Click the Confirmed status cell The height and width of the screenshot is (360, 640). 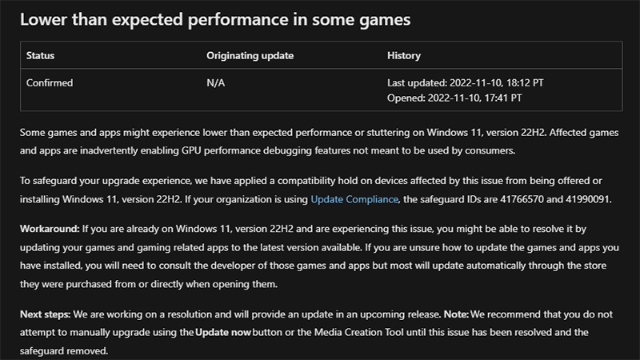pos(50,82)
